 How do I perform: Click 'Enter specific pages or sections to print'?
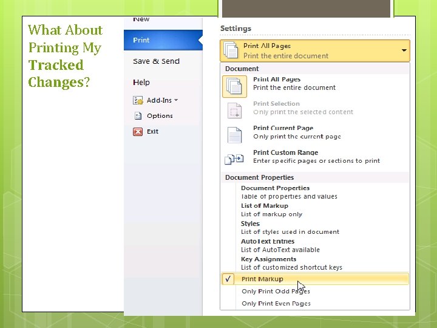316,160
